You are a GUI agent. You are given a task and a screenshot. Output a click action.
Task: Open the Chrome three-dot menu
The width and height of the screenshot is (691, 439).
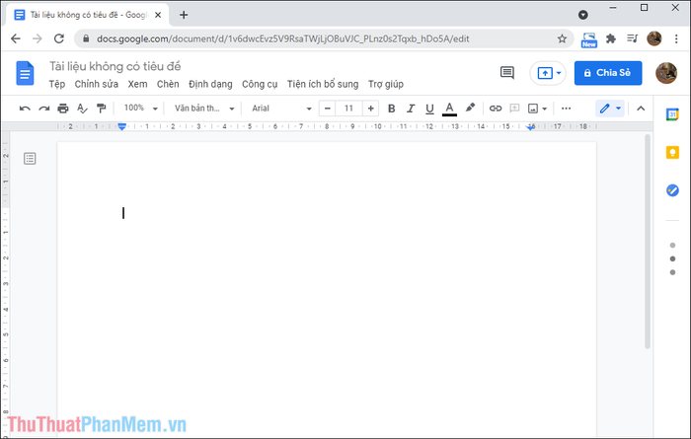(676, 38)
